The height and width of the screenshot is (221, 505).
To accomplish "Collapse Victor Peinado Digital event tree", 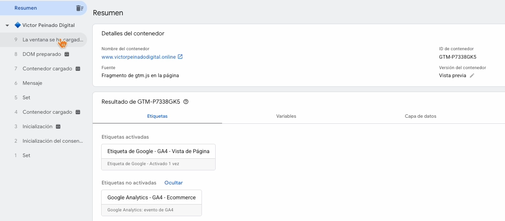I will [7, 25].
